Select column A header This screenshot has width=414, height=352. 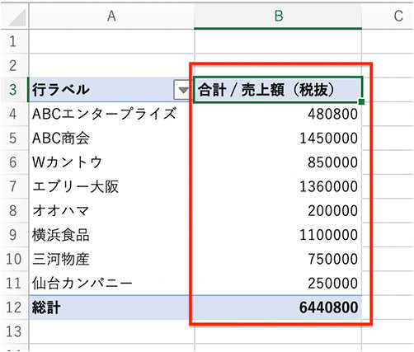(x=111, y=16)
